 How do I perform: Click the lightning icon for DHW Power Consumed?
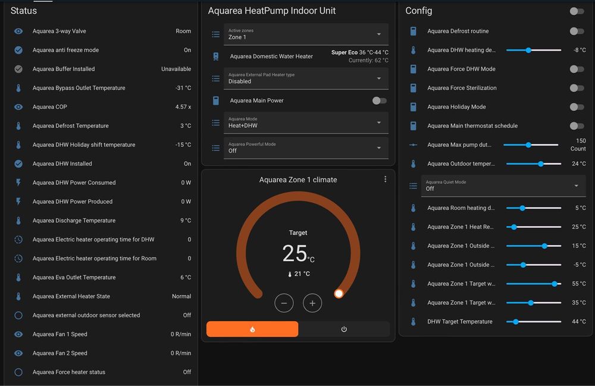(18, 183)
